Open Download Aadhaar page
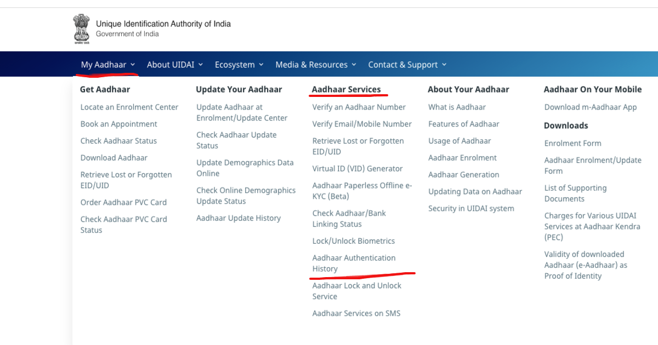Viewport: 658px width, 345px height. (x=114, y=157)
